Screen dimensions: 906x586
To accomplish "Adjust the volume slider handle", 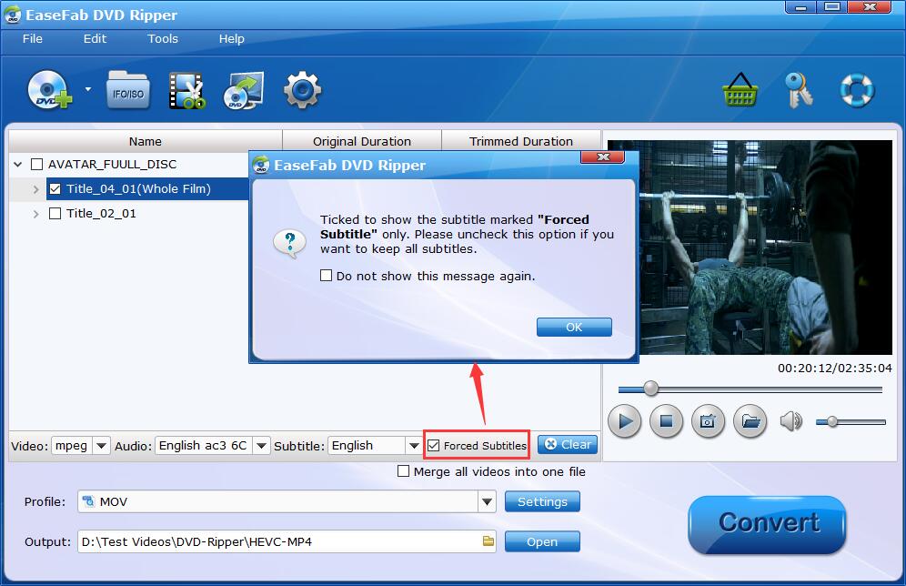I will coord(832,422).
